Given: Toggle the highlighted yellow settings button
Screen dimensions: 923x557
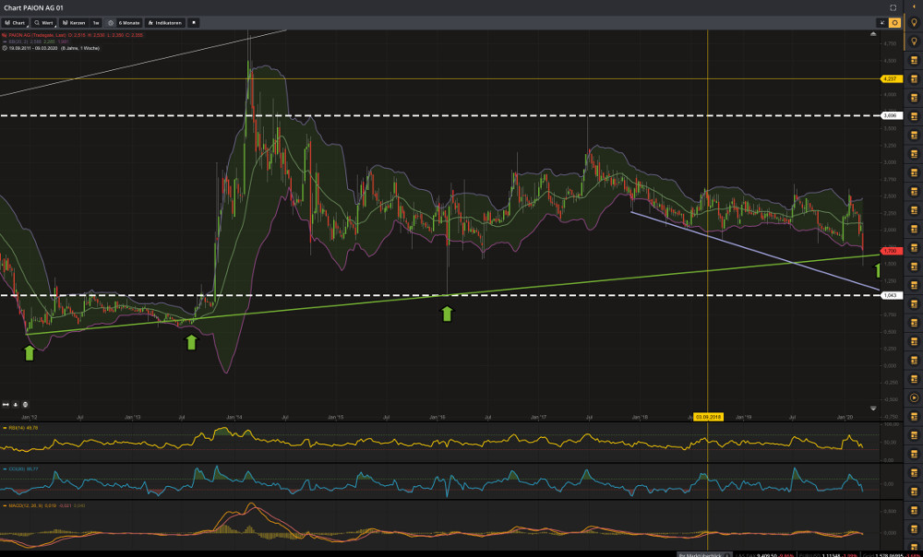Looking at the screenshot, I should coord(894,23).
